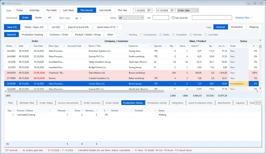Image resolution: width=266 pixels, height=154 pixels.
Task: Open the start date calendar picker icon
Action: 149,10
